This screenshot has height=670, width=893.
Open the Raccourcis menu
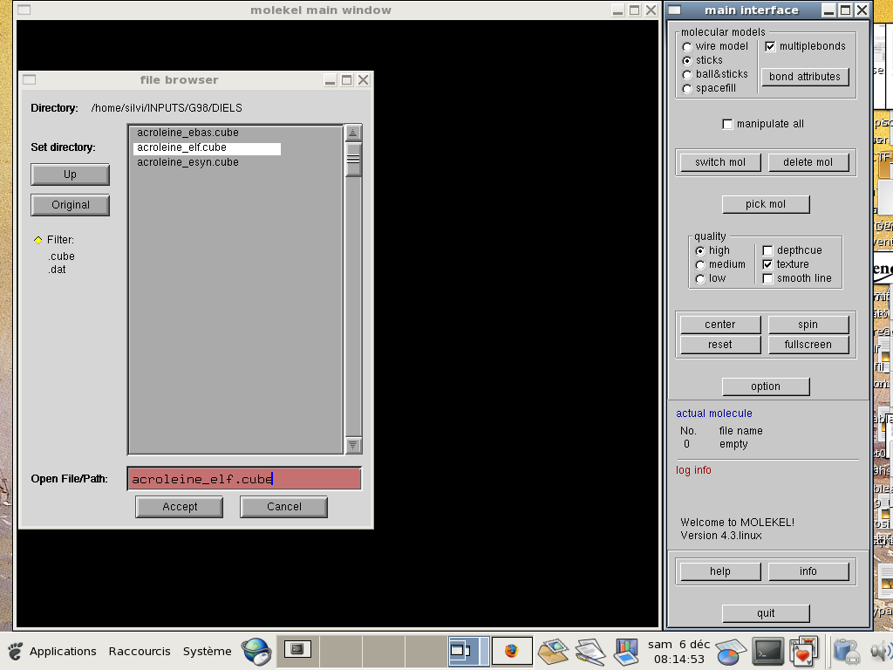[x=140, y=651]
